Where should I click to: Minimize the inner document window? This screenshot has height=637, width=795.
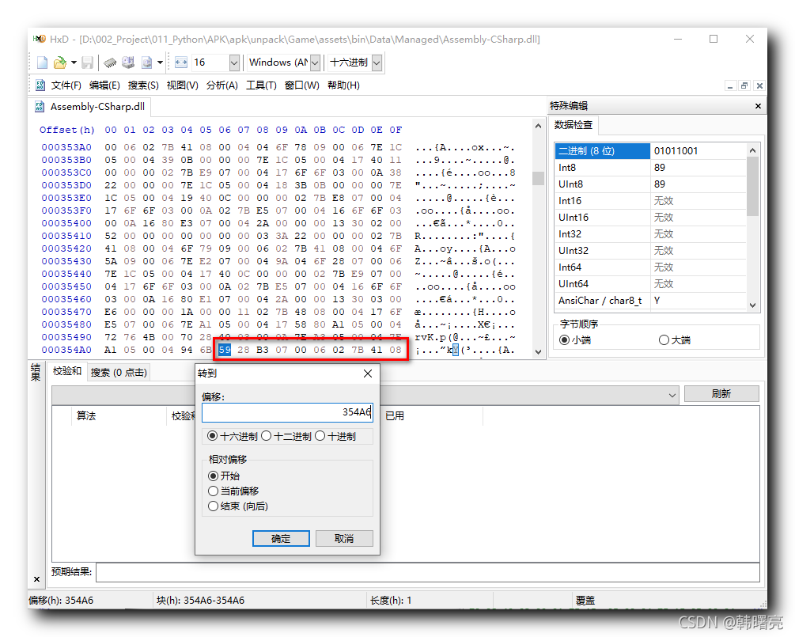pyautogui.click(x=729, y=85)
